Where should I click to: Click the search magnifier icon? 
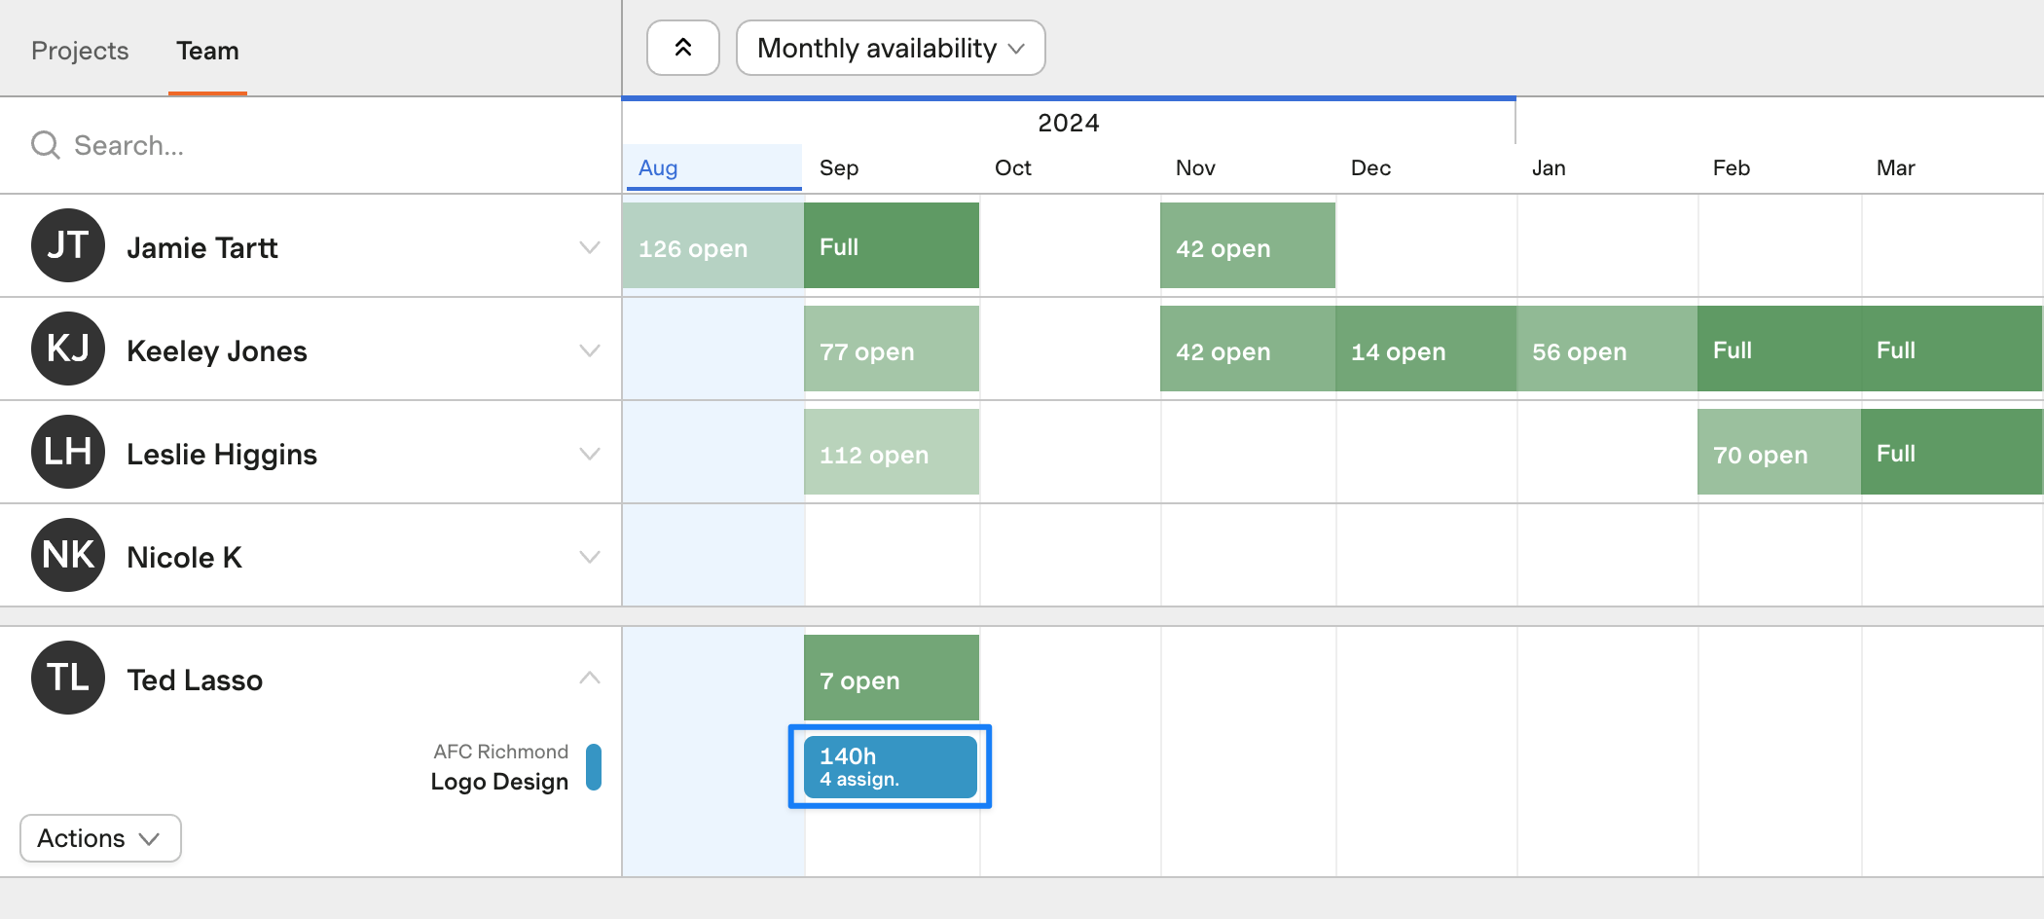[46, 145]
